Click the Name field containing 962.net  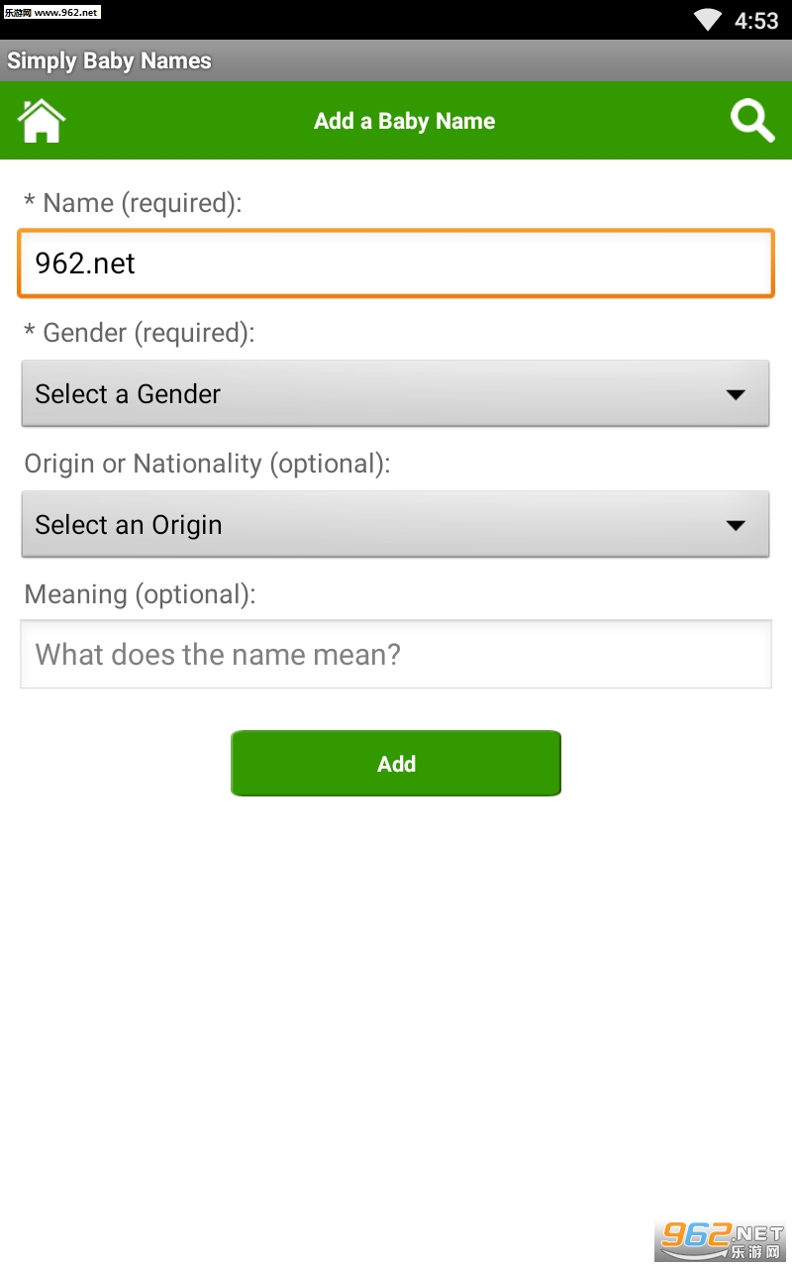tap(396, 264)
